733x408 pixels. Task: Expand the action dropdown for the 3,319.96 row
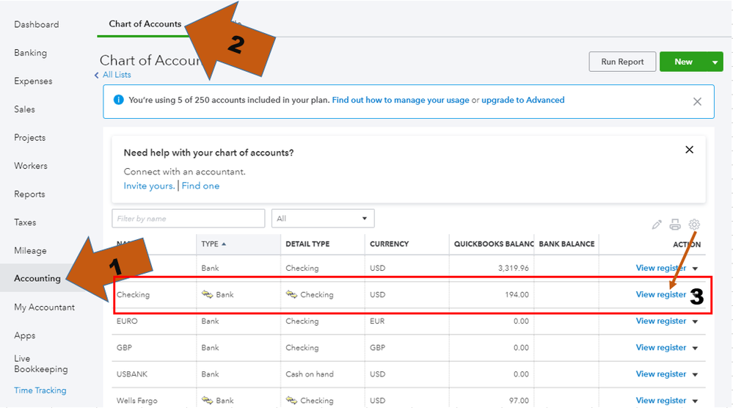pyautogui.click(x=695, y=269)
